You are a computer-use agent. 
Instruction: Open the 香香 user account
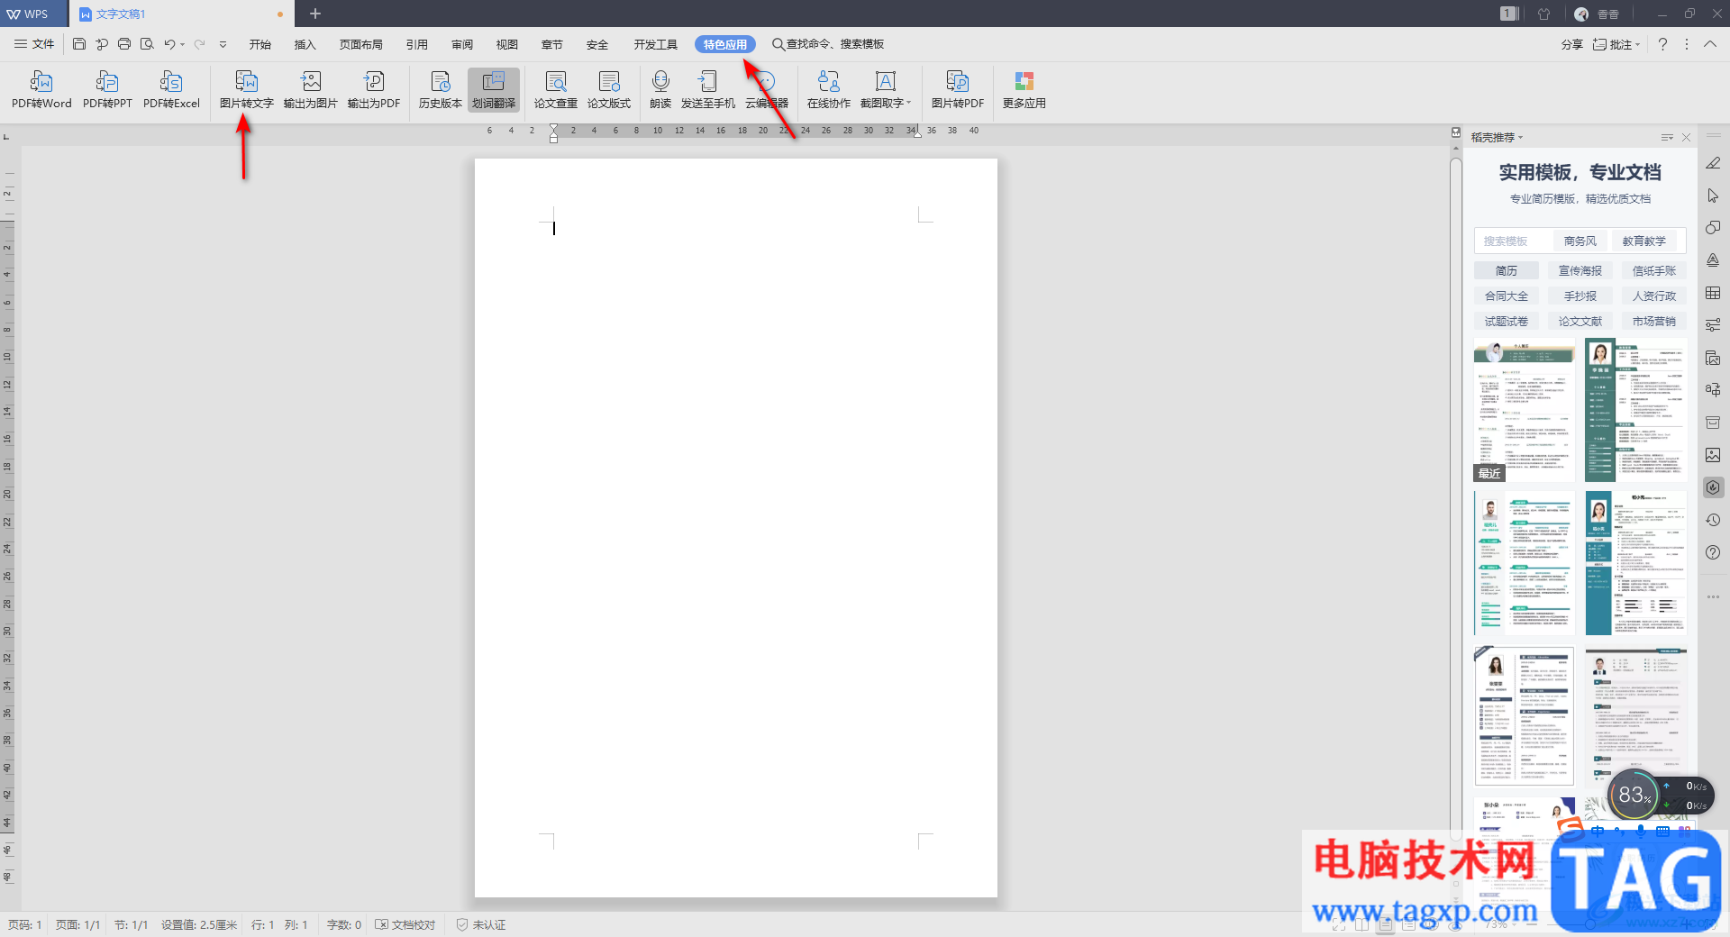1597,14
